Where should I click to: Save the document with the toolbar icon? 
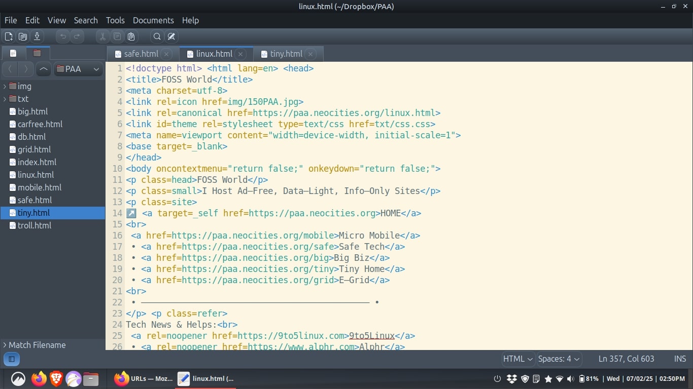tap(37, 36)
